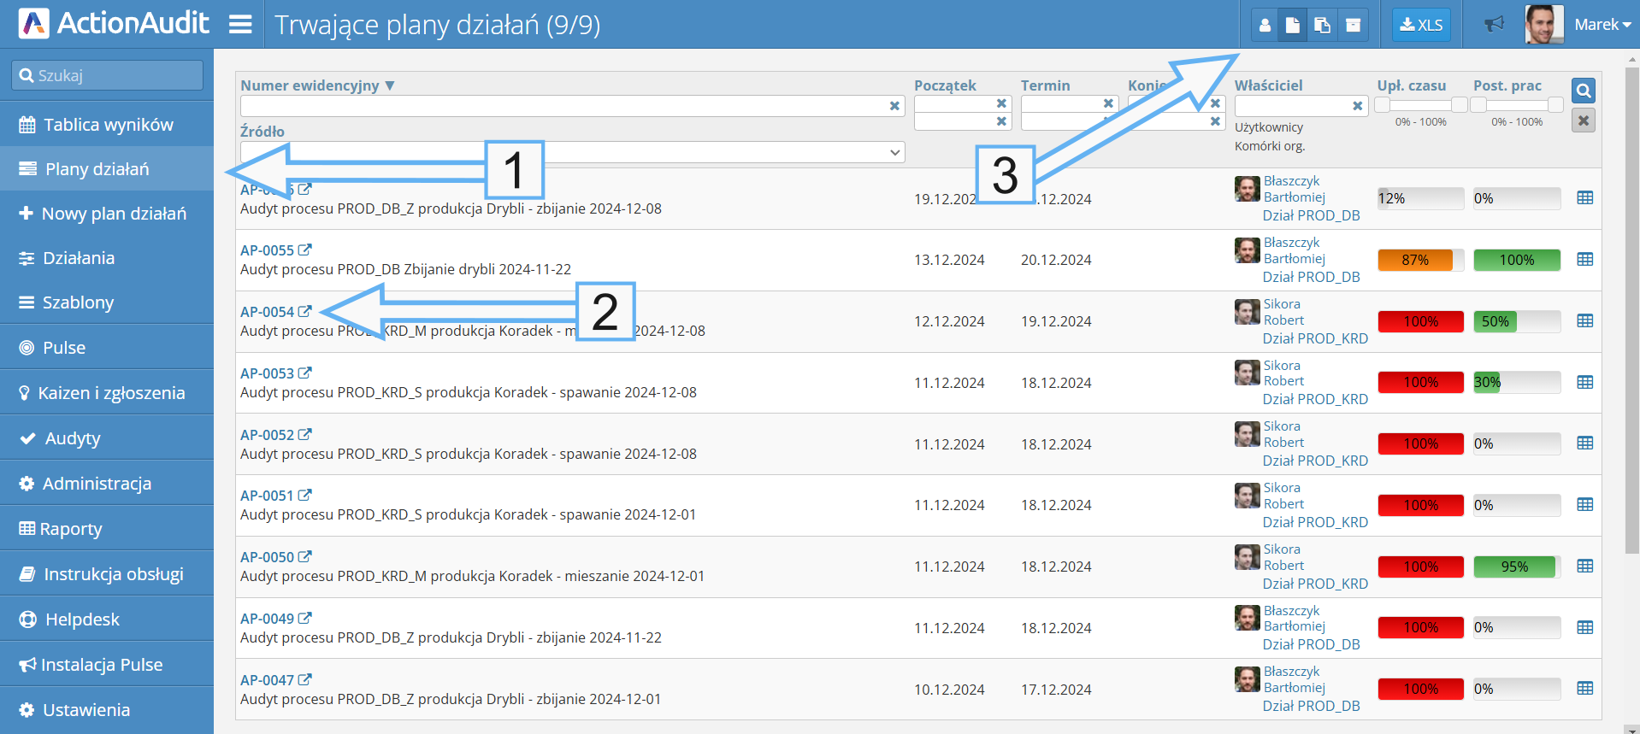
Task: Export list with the XLS button
Action: [1420, 25]
